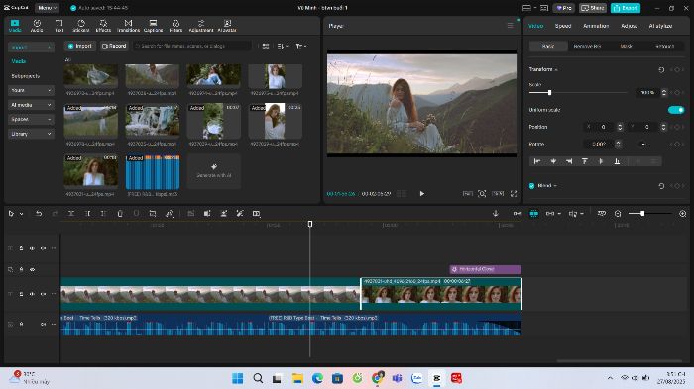Toggle visibility eye on the effect track
694x389 pixels.
coord(33,269)
